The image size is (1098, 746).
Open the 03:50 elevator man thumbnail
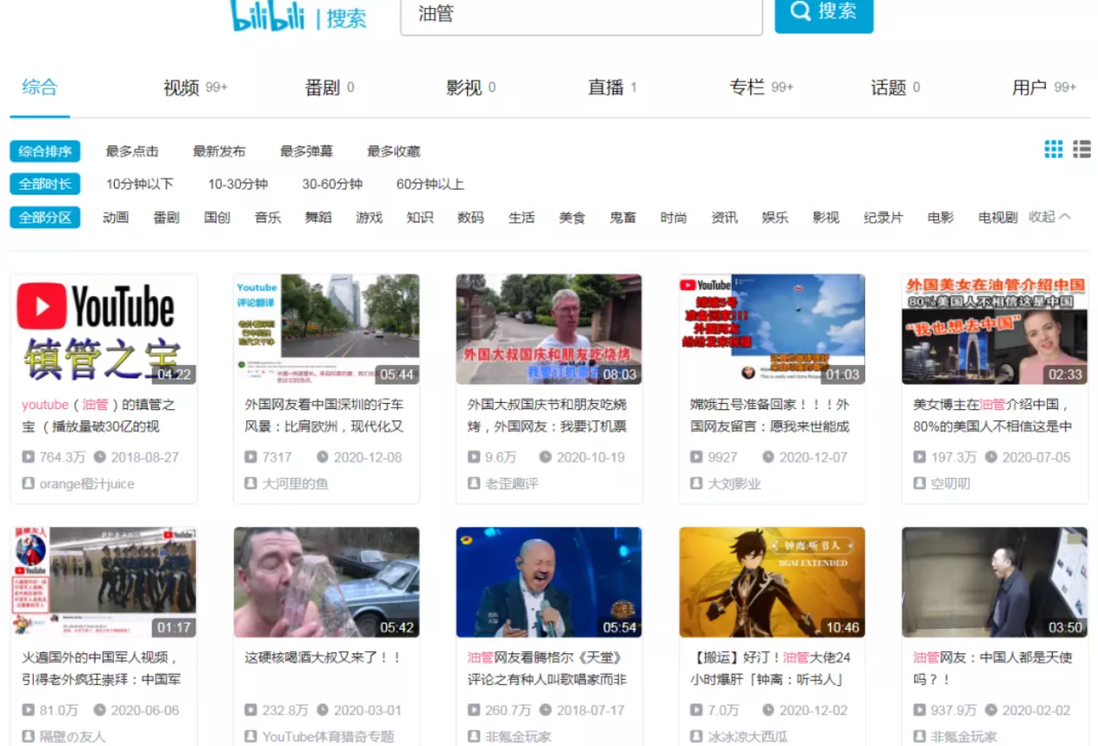tap(995, 582)
